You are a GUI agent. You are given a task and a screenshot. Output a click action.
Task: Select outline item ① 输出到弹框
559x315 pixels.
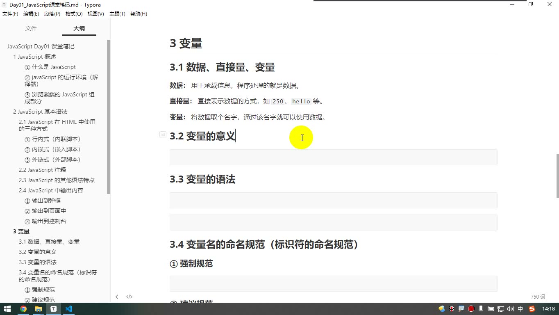click(43, 201)
